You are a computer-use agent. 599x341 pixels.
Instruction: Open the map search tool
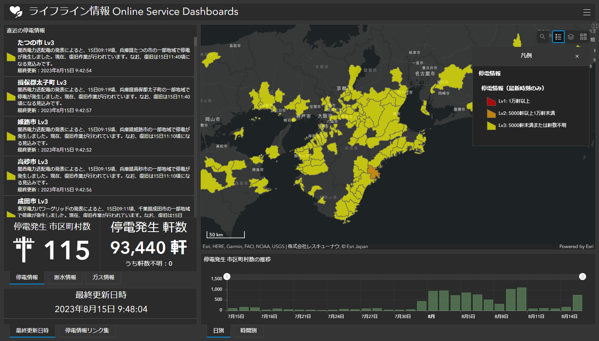[542, 37]
